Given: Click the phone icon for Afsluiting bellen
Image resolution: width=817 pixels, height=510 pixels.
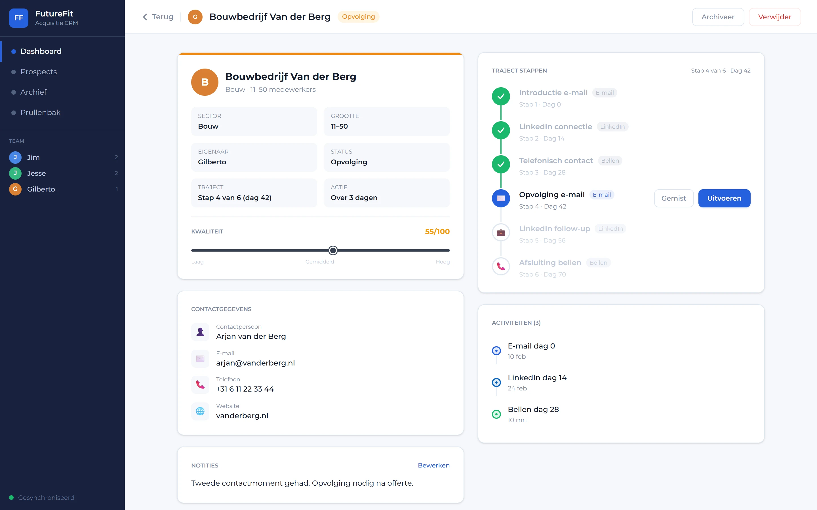Looking at the screenshot, I should point(501,266).
